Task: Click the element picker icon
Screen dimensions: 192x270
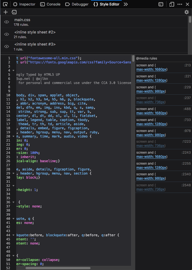Action: 5,4
